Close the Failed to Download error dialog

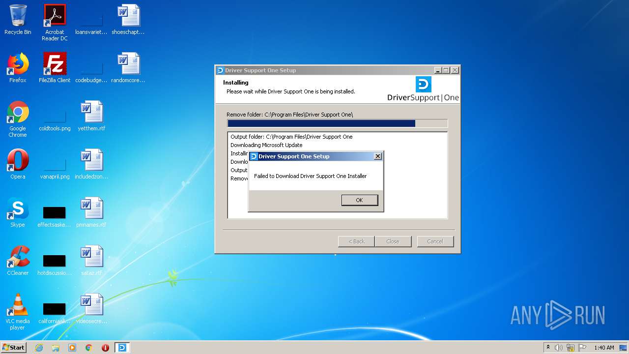(377, 156)
